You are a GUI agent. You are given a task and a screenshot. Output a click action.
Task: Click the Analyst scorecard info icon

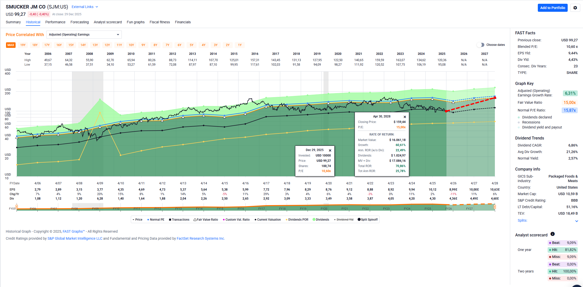click(x=552, y=234)
